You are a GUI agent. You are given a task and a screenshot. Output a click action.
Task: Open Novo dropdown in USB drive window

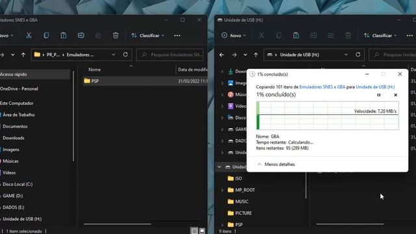pos(233,36)
